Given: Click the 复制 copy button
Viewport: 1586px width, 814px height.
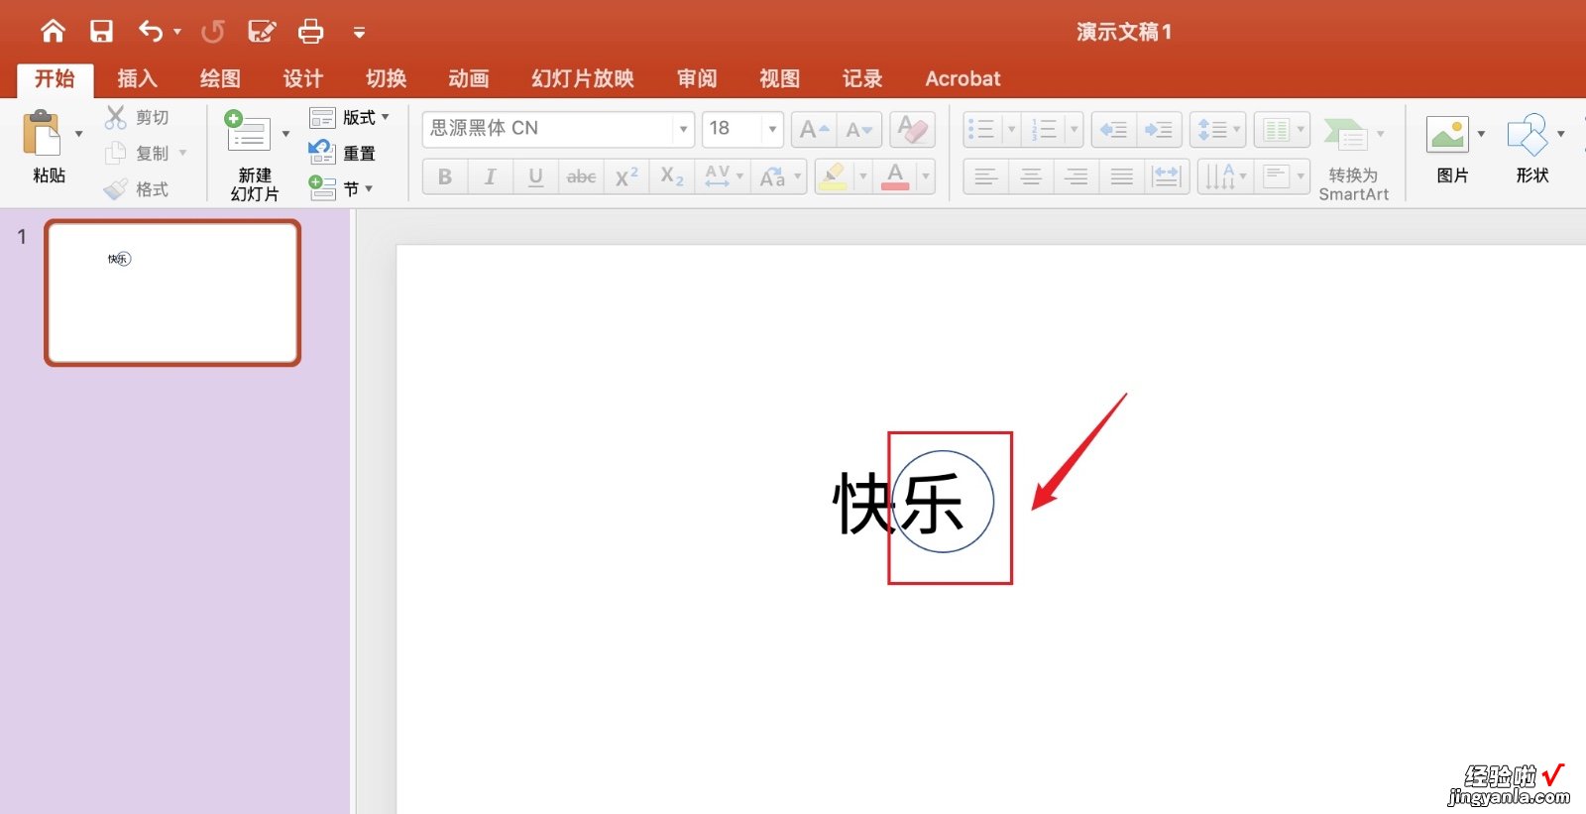Looking at the screenshot, I should 138,153.
